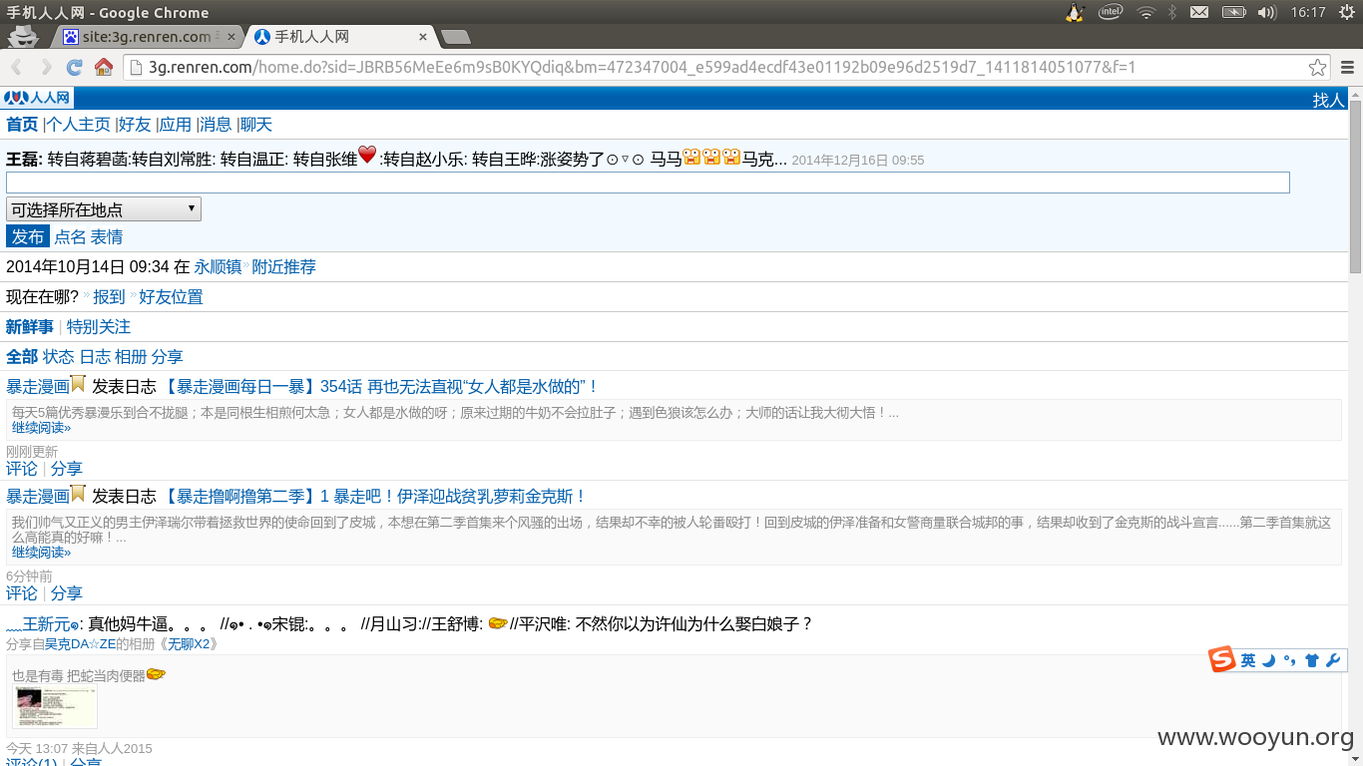Expand the 可选择所在地点 dropdown

click(104, 209)
